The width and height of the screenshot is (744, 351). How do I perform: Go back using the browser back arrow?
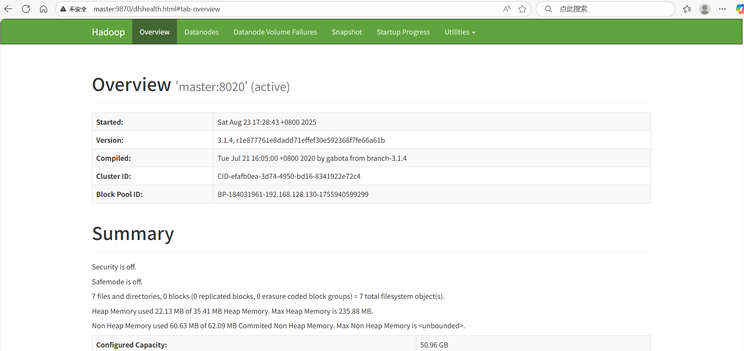8,9
